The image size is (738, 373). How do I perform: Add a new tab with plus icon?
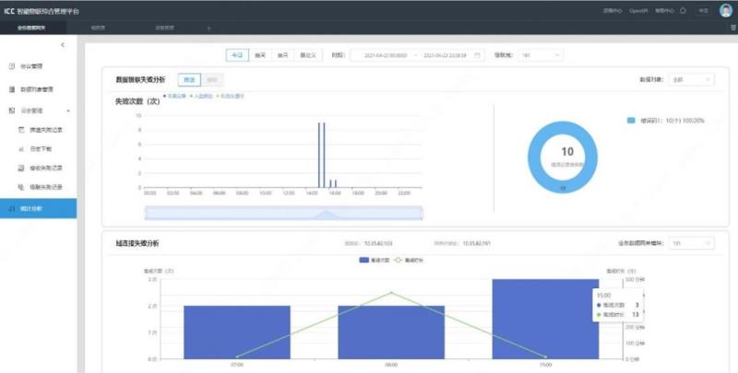click(209, 29)
